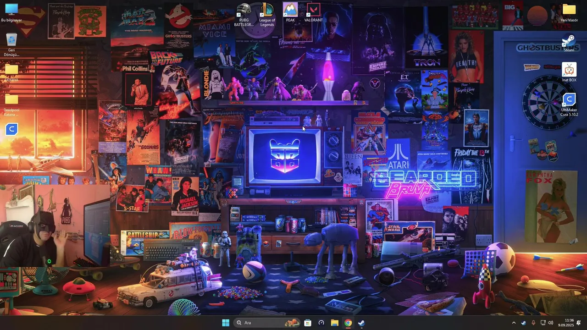Select the EJDERYA folder on desktop
587x330 pixels.
point(11,72)
